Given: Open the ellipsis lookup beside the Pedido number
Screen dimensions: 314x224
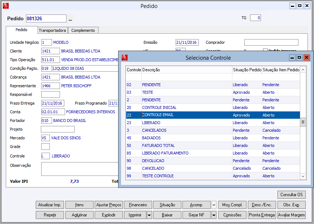Looking at the screenshot, I should (70, 19).
